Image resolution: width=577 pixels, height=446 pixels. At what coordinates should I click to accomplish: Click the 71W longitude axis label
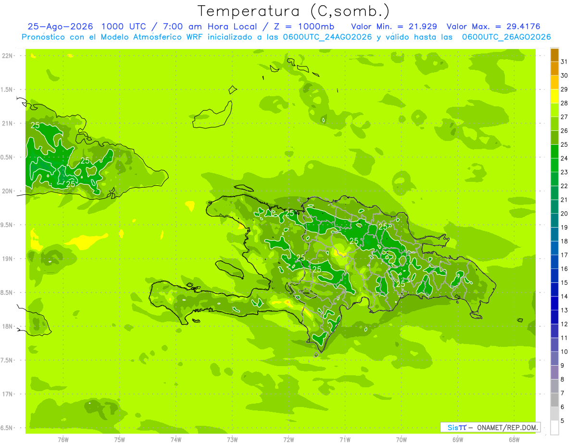tap(345, 439)
